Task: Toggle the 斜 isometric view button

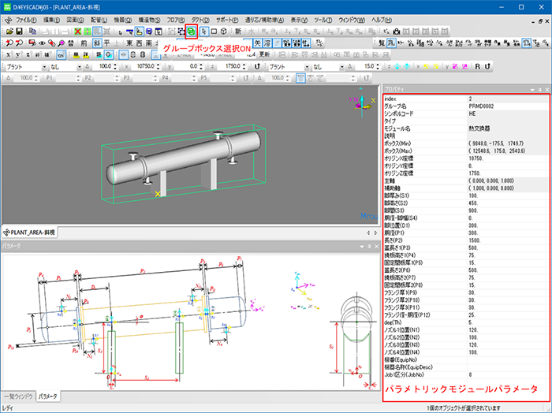Action: pyautogui.click(x=96, y=43)
